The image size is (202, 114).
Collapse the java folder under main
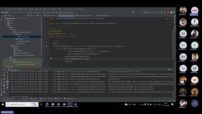click(x=10, y=30)
